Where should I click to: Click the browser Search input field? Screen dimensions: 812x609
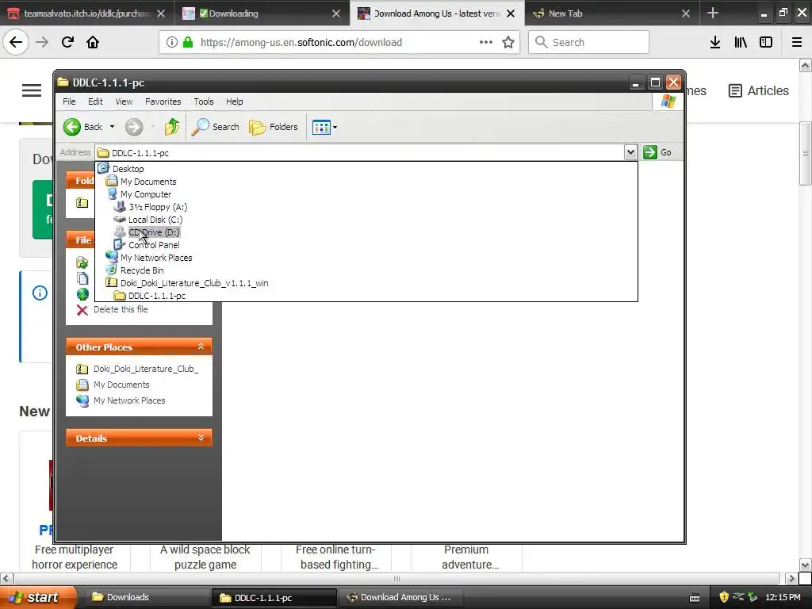pyautogui.click(x=589, y=42)
